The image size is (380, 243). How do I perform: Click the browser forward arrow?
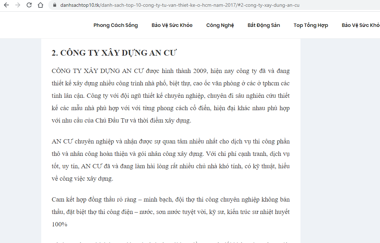tap(18, 5)
